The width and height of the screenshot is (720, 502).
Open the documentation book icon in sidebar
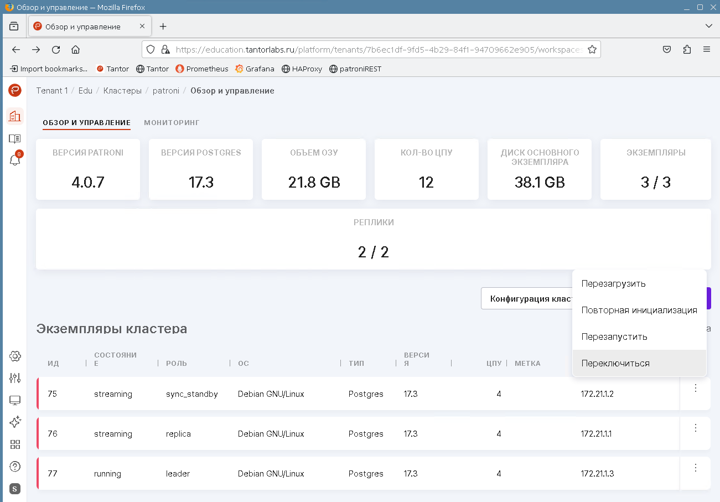(x=15, y=138)
